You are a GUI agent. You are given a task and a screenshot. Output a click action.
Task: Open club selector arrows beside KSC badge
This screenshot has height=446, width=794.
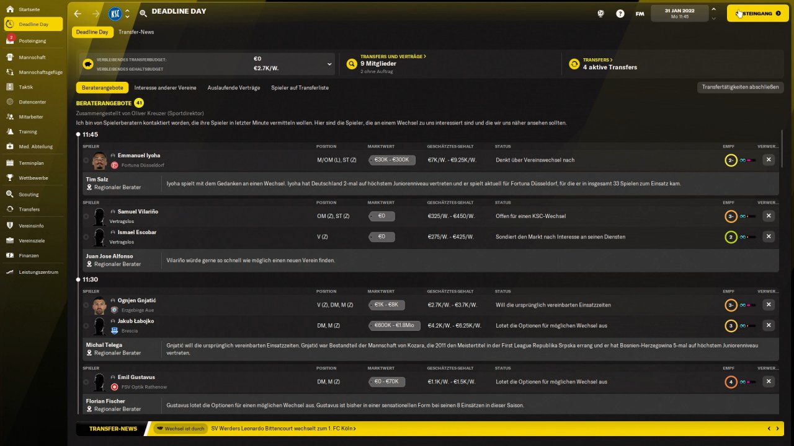127,14
